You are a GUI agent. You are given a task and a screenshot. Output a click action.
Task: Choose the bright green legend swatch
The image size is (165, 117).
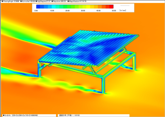tap(65, 6)
